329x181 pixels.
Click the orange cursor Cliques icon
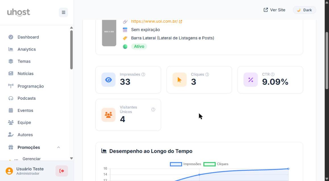tap(179, 80)
